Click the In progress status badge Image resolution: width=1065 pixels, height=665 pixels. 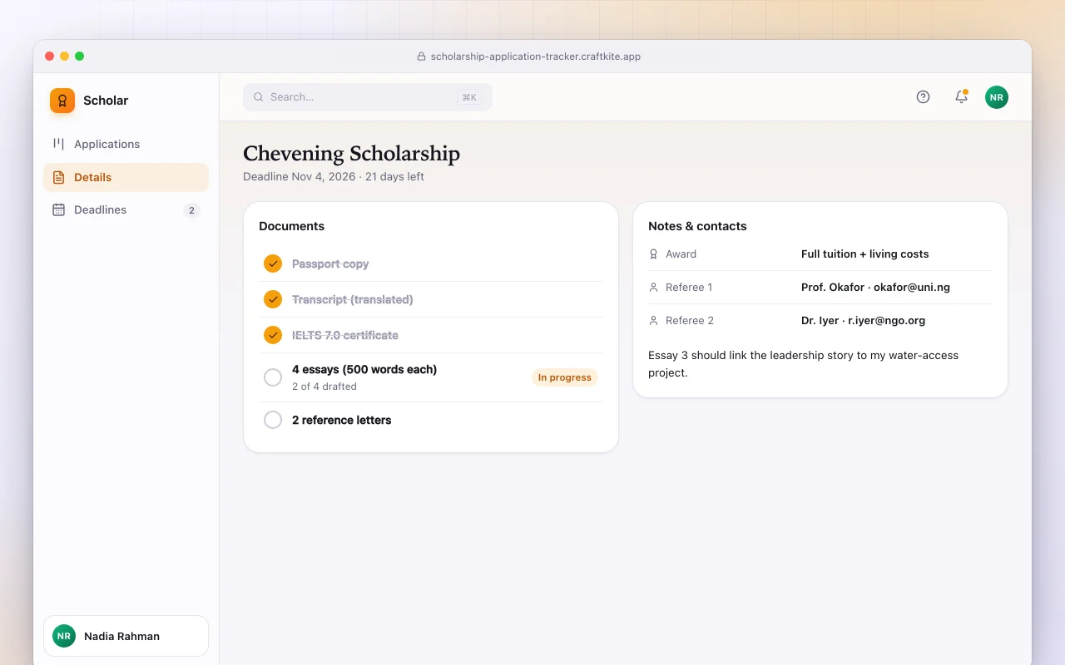point(565,377)
